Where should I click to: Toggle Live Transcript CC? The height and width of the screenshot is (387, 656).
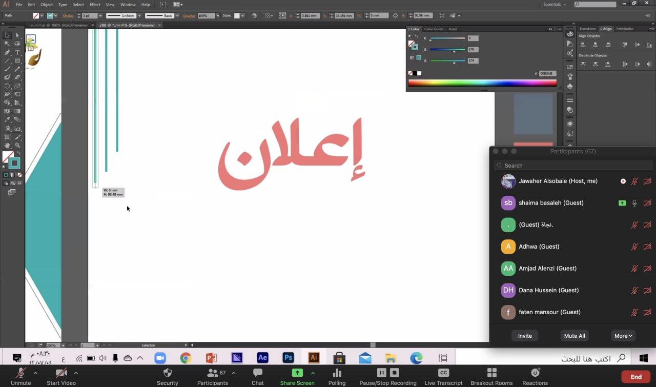[443, 376]
